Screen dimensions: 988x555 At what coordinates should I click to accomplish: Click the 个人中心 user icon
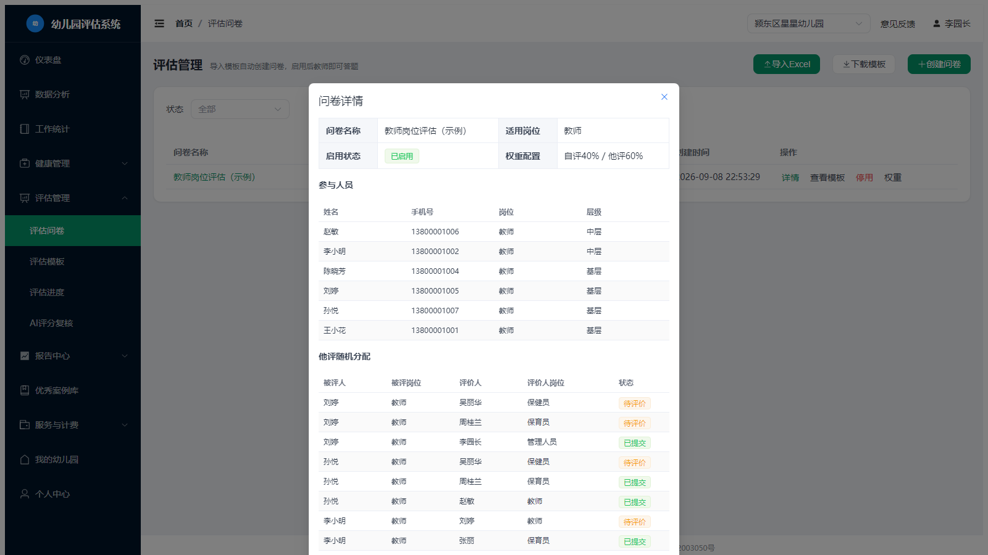pos(25,494)
